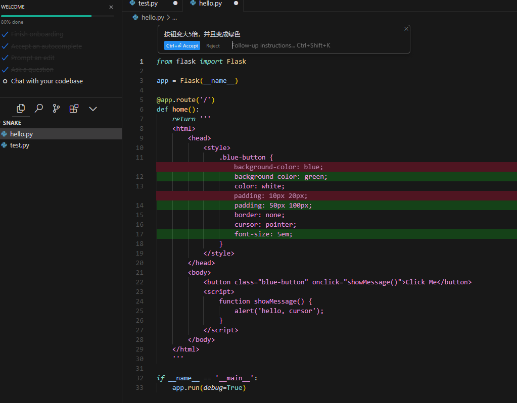Expand the additional views chevron
The height and width of the screenshot is (403, 517).
(x=93, y=109)
